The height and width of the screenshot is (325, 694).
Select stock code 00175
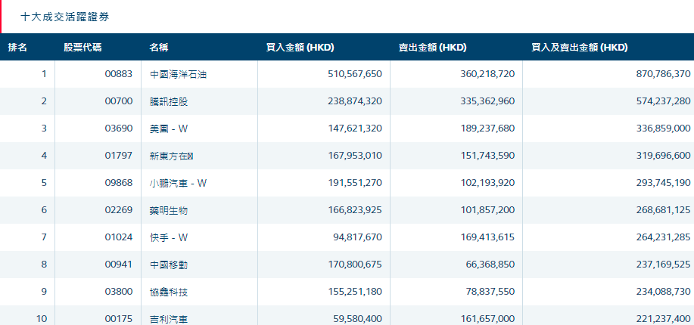tap(119, 319)
